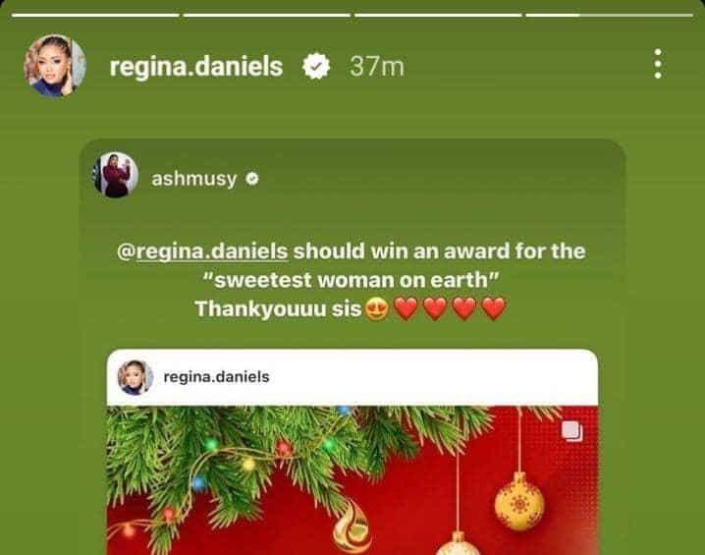Tap small regina.daniels avatar on embedded post
The image size is (705, 555).
135,377
